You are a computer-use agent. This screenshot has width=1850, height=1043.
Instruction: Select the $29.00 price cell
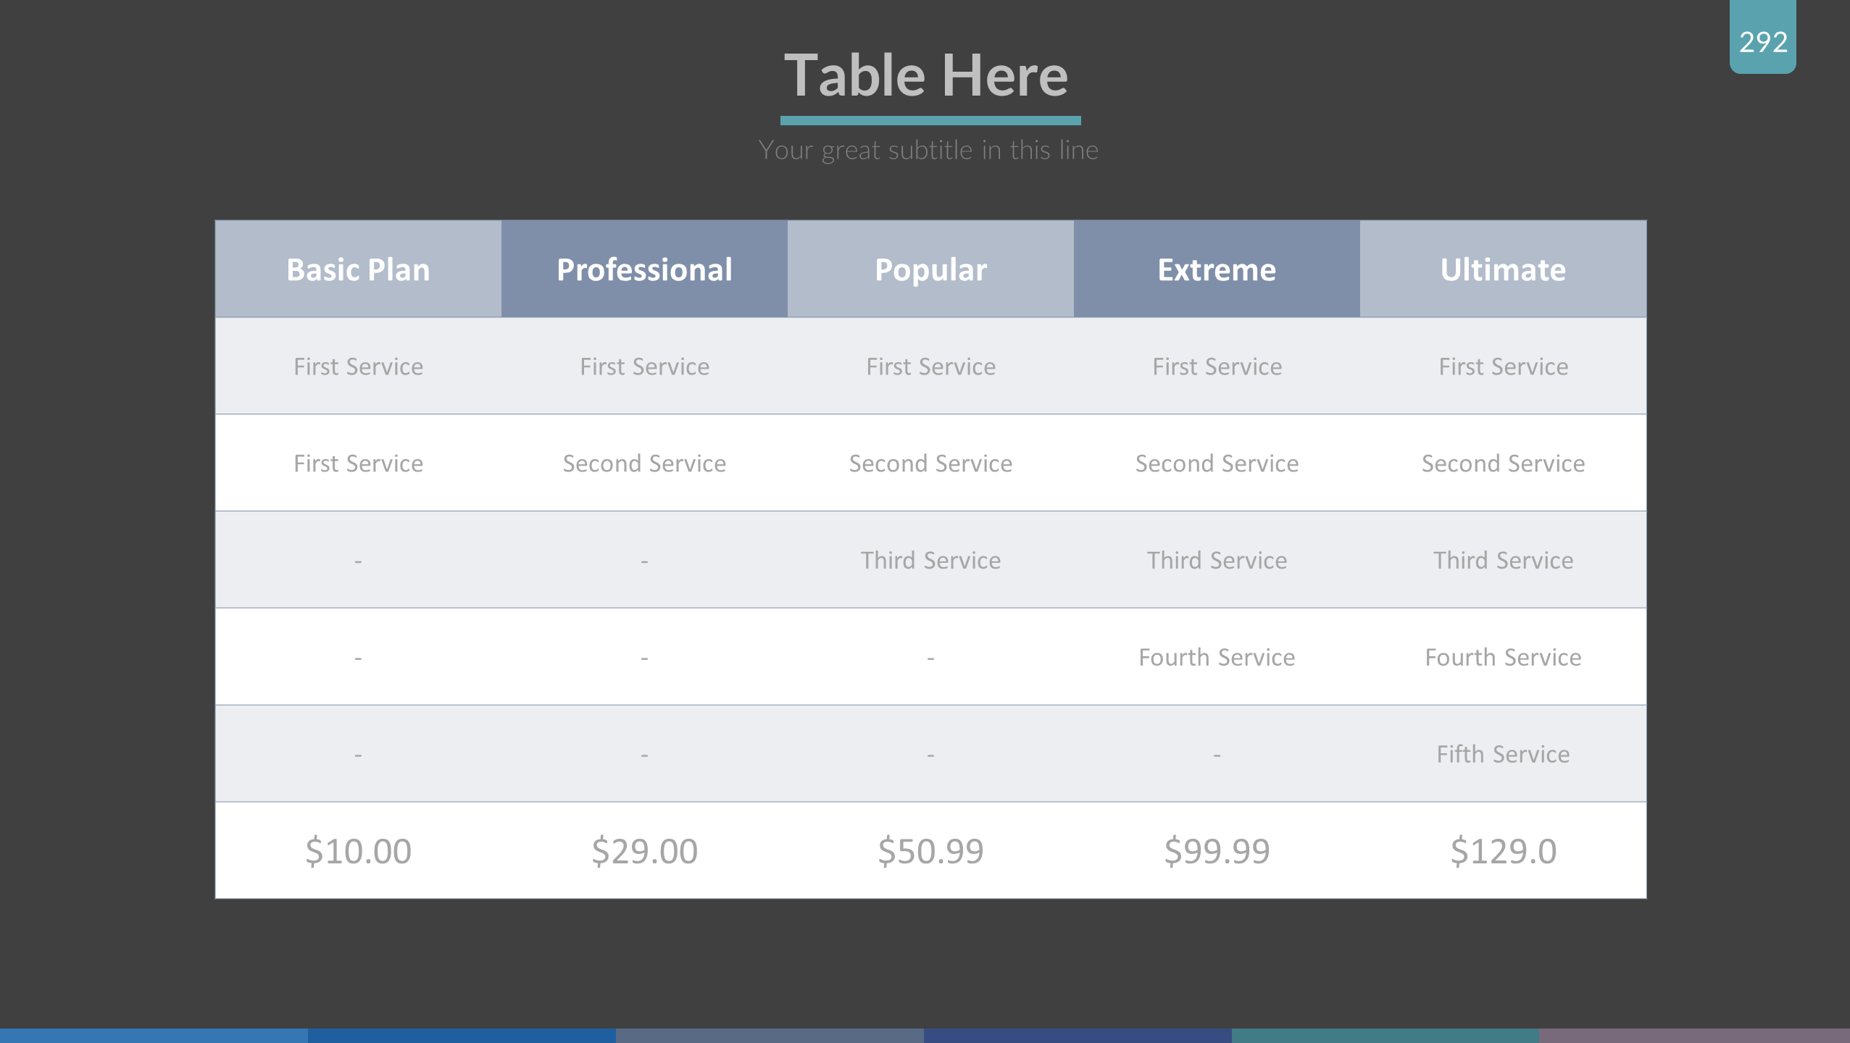pyautogui.click(x=644, y=850)
